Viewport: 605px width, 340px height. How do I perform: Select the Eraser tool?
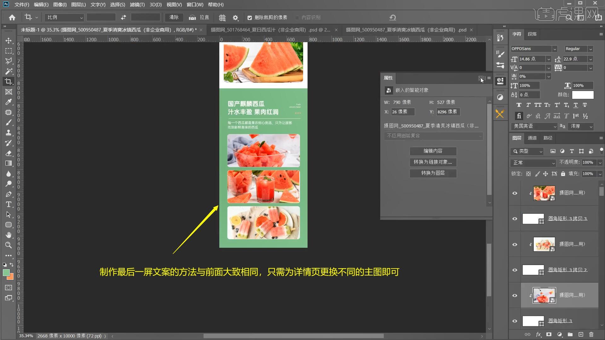click(x=9, y=153)
